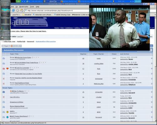Click the site favicon in the address bar
Image resolution: width=157 pixels, height=125 pixels.
(26, 11)
